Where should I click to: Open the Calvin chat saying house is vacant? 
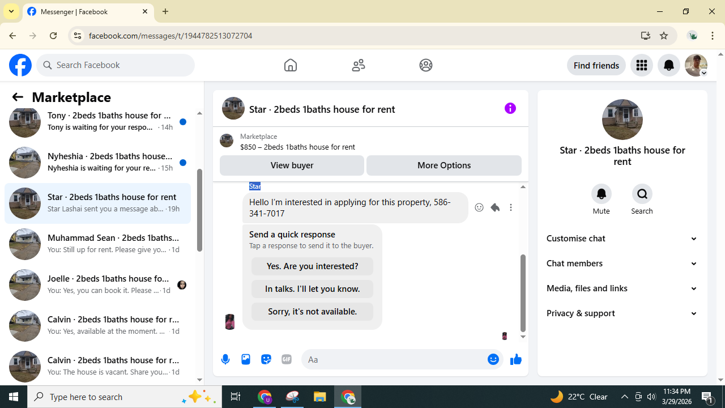click(x=97, y=366)
